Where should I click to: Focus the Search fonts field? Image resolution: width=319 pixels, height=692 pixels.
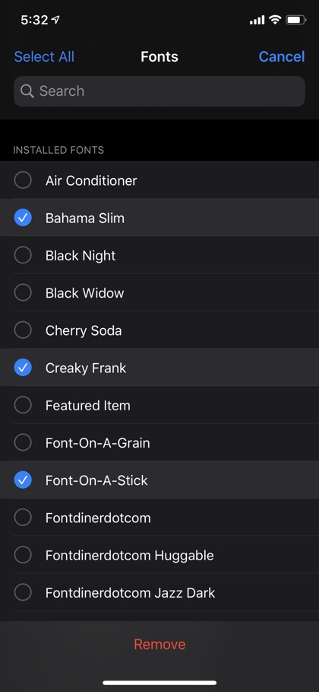click(159, 91)
